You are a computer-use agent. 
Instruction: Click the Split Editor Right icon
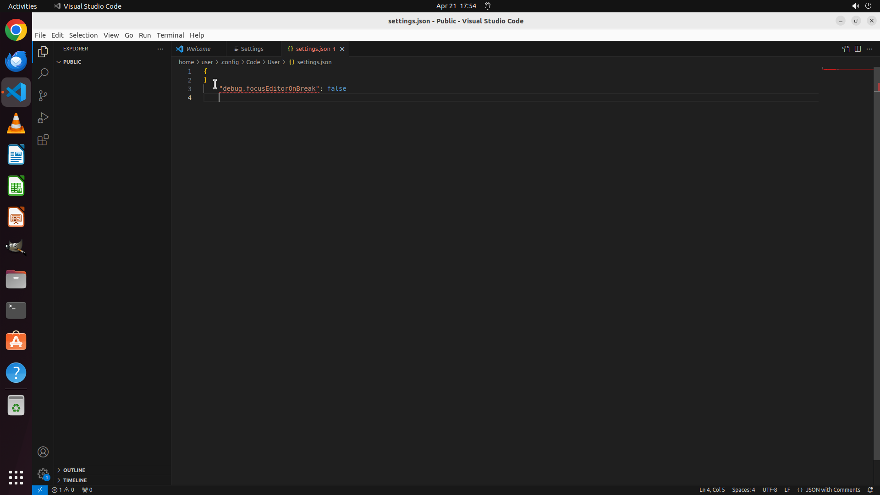tap(858, 49)
